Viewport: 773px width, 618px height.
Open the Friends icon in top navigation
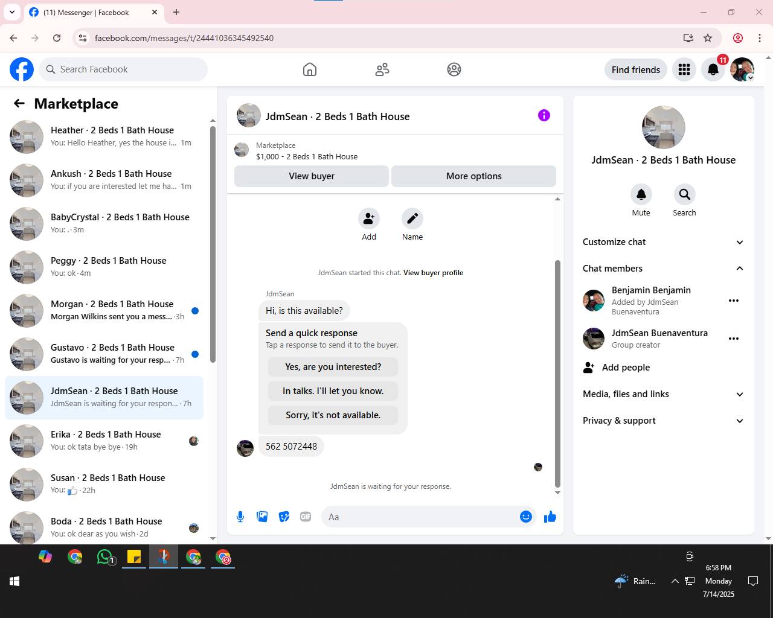coord(382,69)
